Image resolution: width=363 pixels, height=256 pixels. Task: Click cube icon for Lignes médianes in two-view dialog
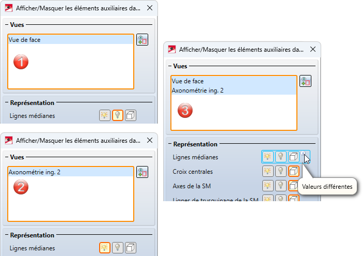coord(294,157)
